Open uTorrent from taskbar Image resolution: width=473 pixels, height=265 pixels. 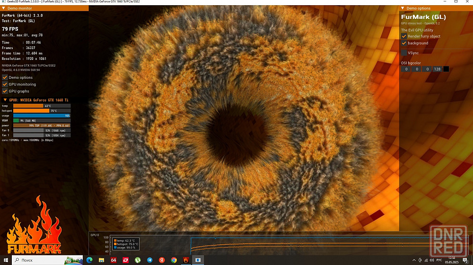138,260
